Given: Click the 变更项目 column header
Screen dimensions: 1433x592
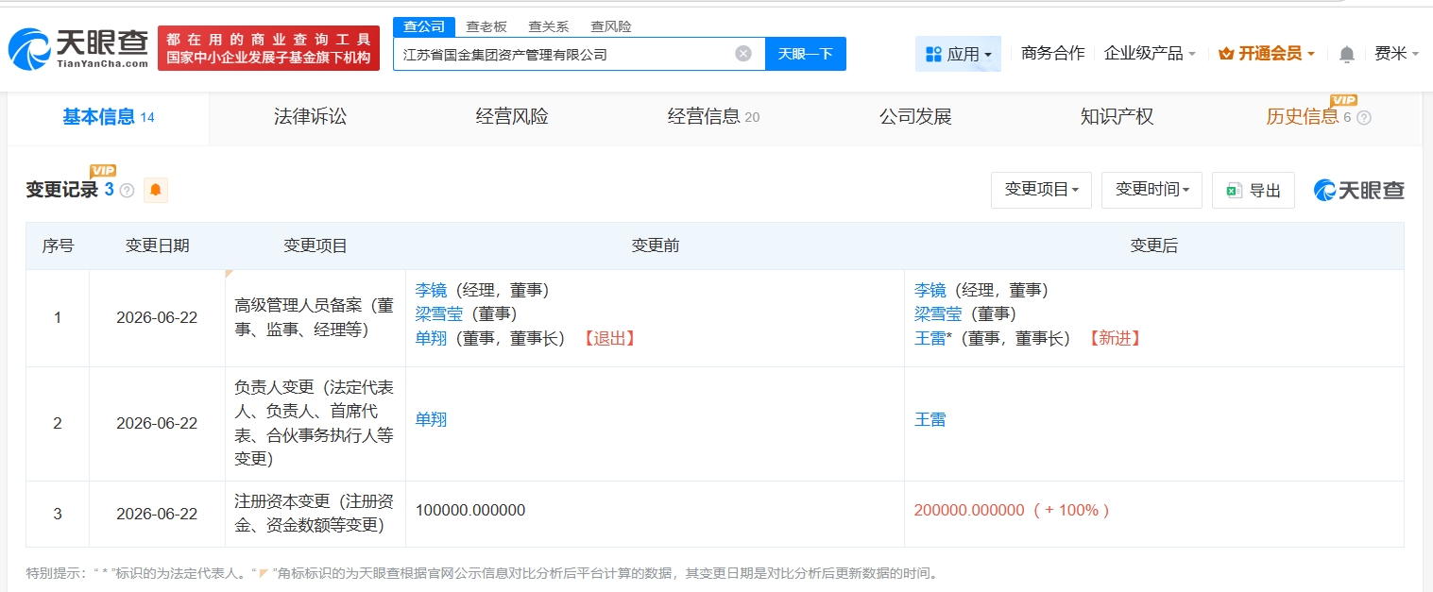Looking at the screenshot, I should (x=316, y=245).
